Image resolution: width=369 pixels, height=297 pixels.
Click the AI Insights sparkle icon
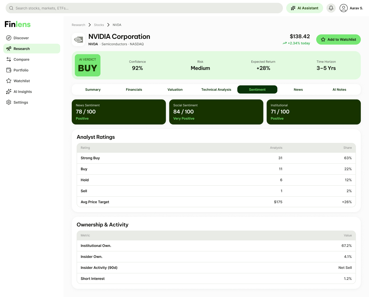(9, 92)
